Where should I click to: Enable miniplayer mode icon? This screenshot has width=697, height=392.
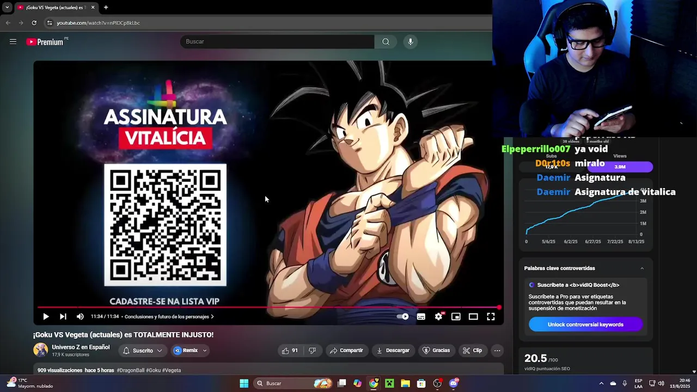pyautogui.click(x=456, y=316)
